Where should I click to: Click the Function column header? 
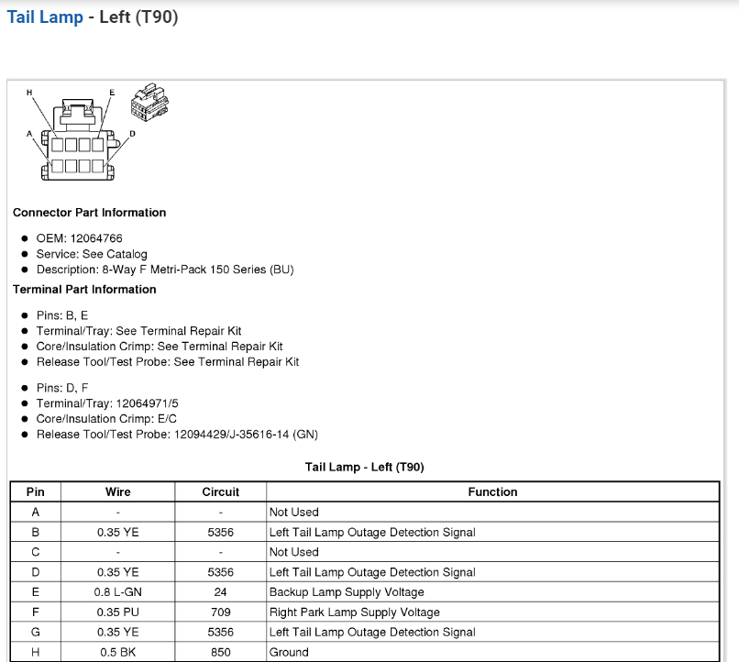click(492, 491)
